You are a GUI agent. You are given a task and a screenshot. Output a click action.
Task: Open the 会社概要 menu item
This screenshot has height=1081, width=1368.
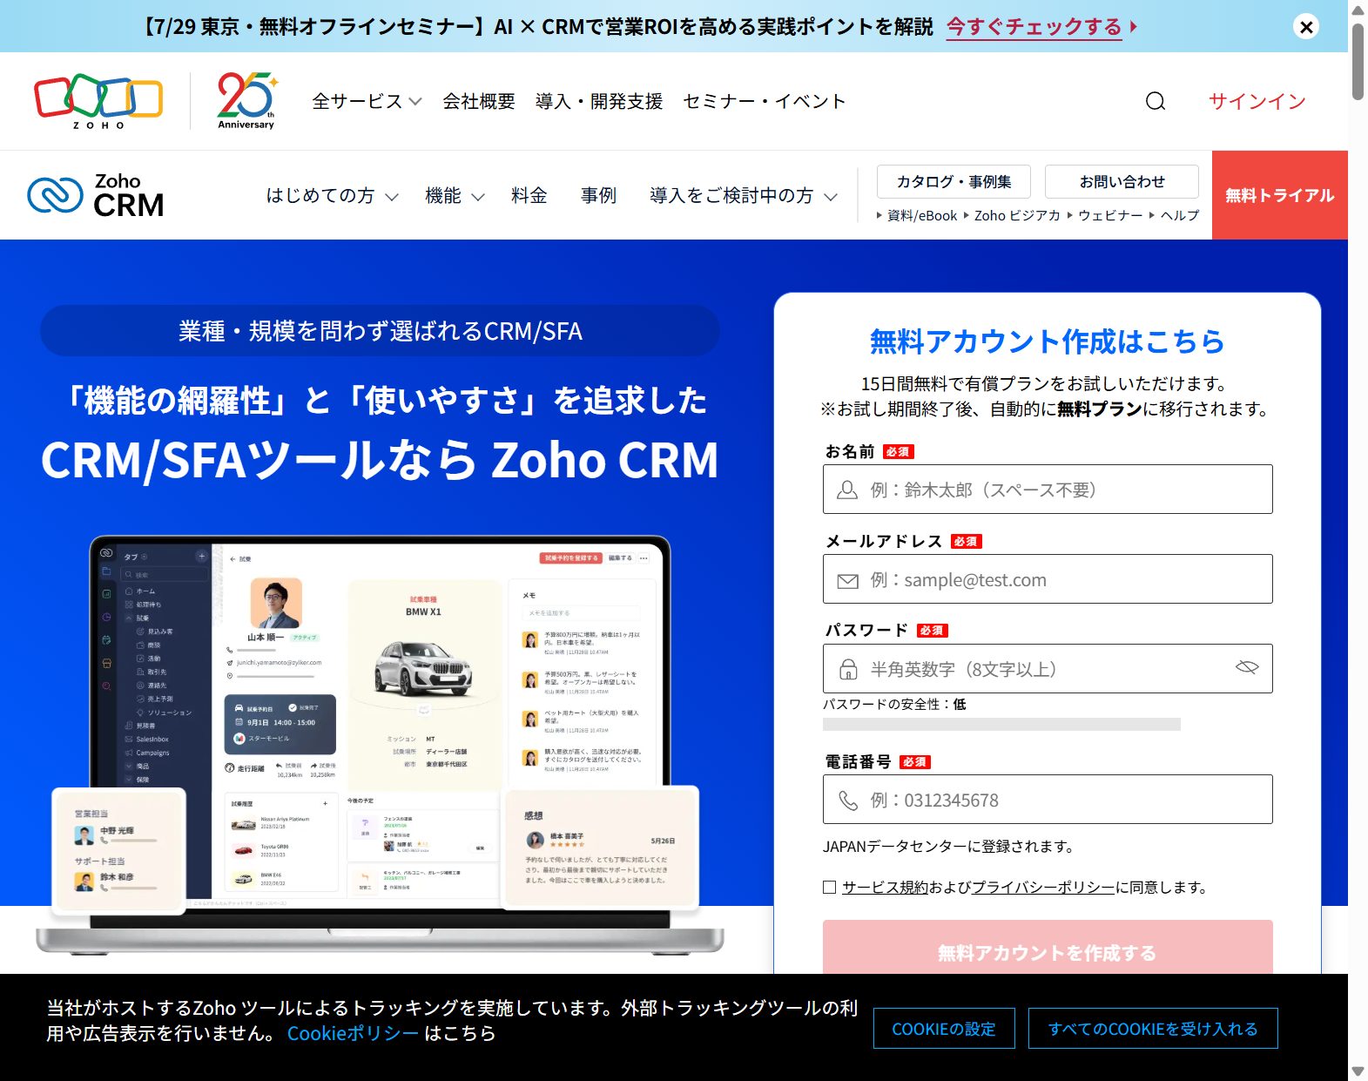click(478, 101)
